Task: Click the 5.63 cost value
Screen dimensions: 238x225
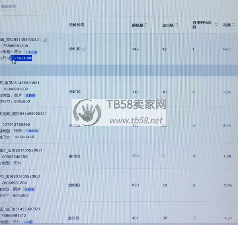Action: tap(227, 49)
